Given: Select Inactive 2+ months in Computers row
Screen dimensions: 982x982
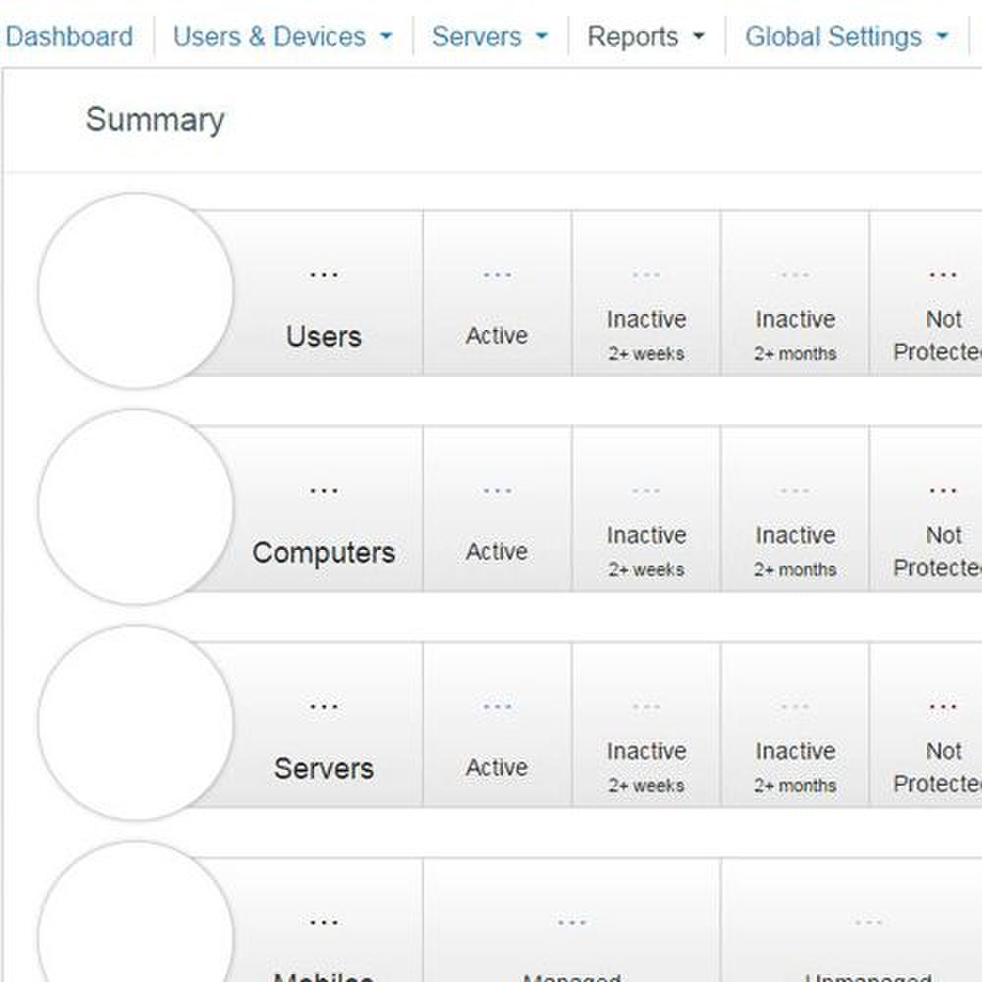Looking at the screenshot, I should (x=794, y=509).
